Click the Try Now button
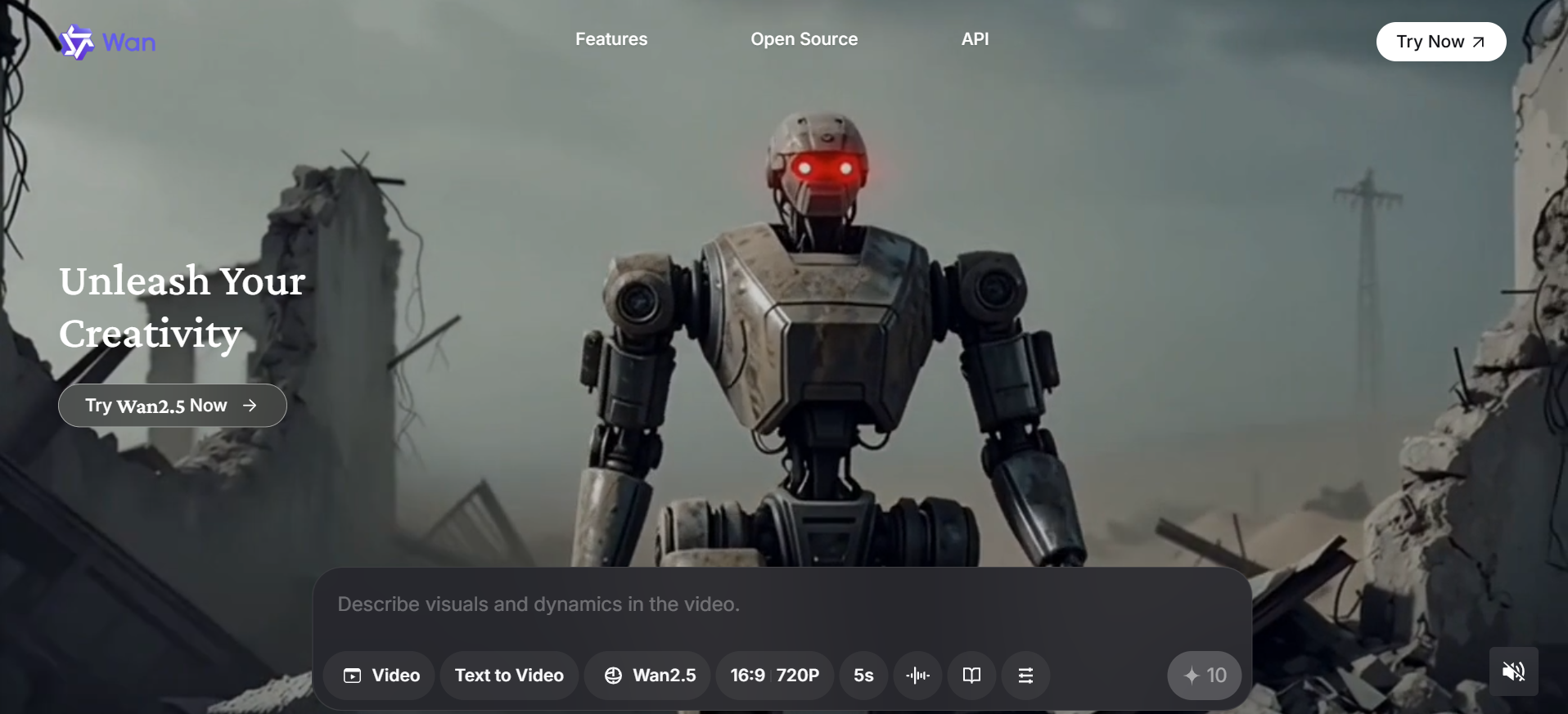 point(1441,42)
